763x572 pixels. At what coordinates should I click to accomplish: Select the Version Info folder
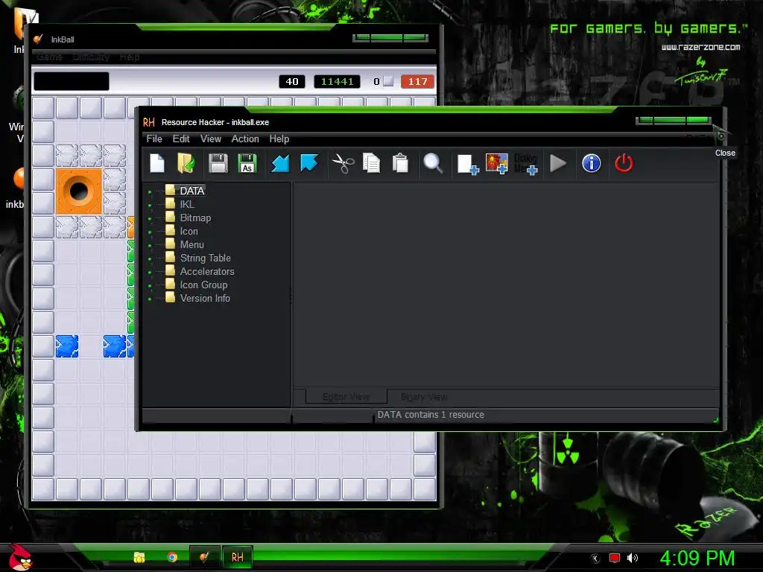click(x=197, y=298)
